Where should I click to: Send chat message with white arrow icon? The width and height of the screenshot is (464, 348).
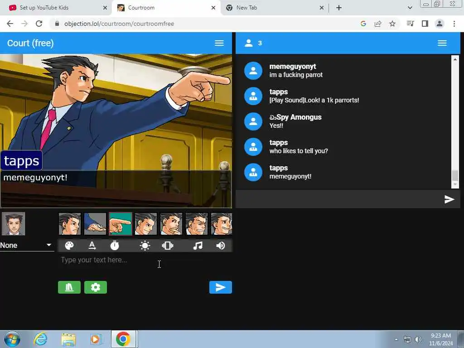[449, 199]
